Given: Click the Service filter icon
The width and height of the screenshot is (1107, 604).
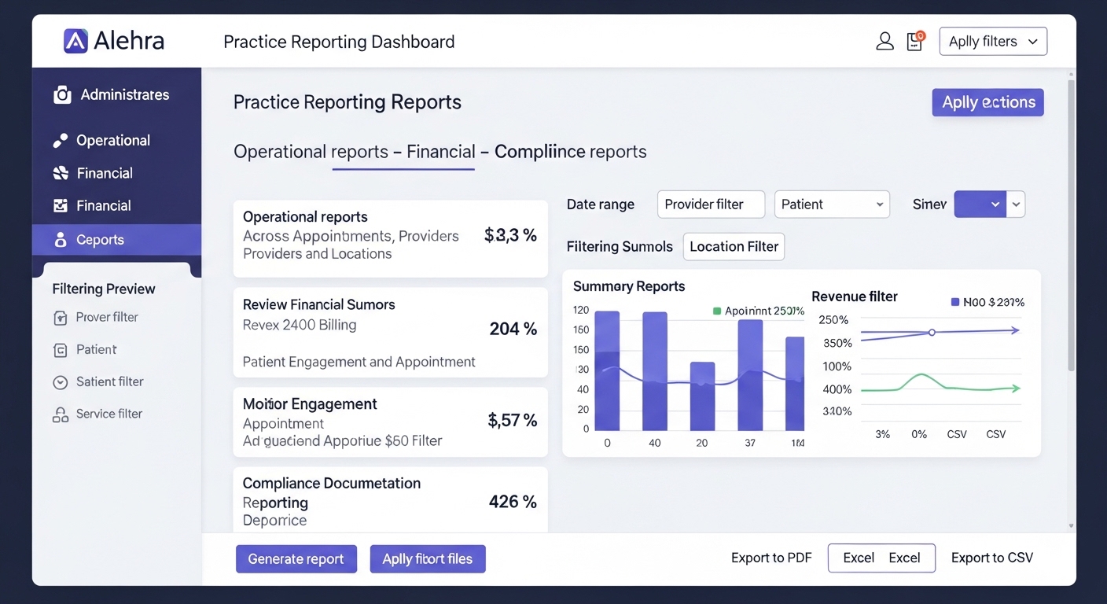Looking at the screenshot, I should click(x=61, y=414).
